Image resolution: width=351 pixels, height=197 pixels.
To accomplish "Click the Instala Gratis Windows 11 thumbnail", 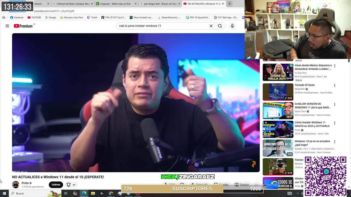I will [x=278, y=129].
